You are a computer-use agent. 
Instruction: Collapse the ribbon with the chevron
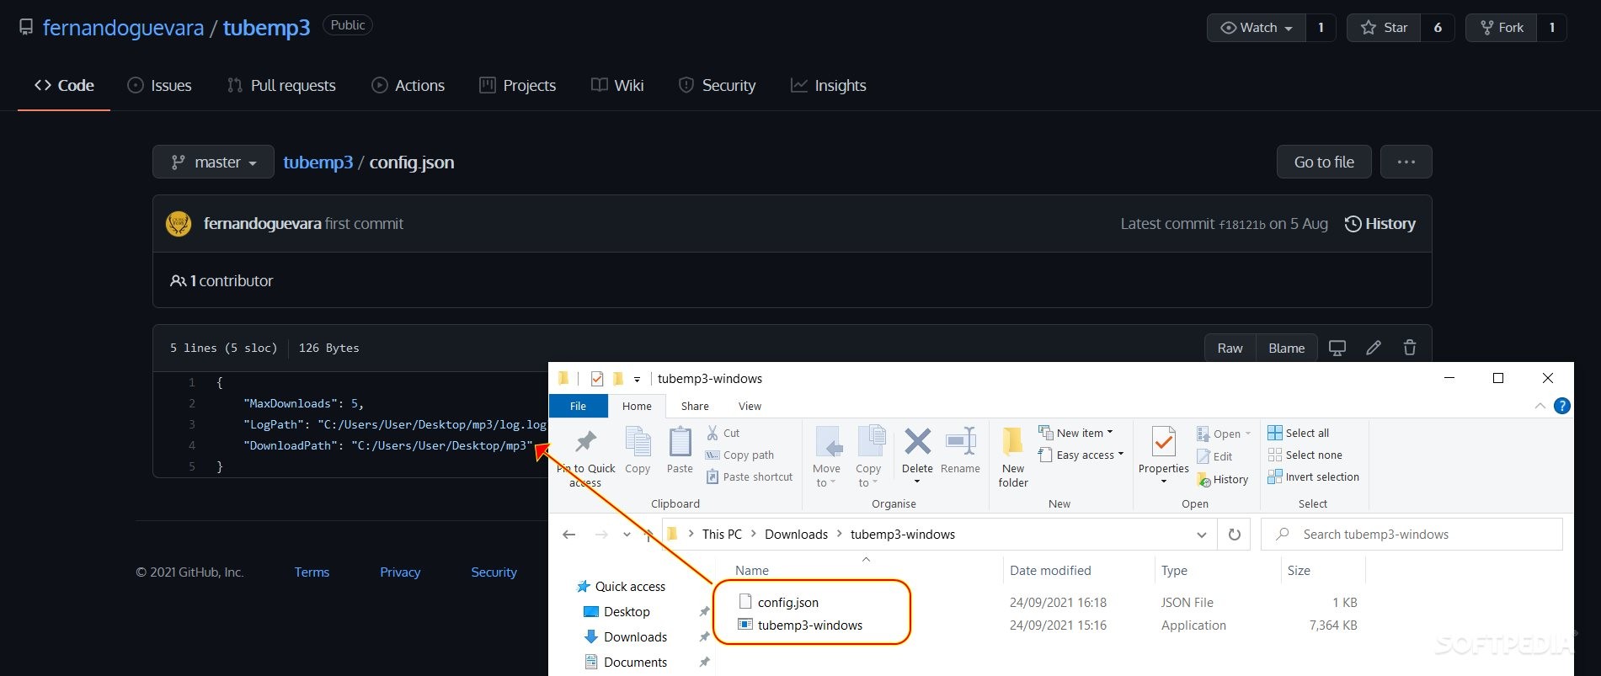(x=1540, y=406)
